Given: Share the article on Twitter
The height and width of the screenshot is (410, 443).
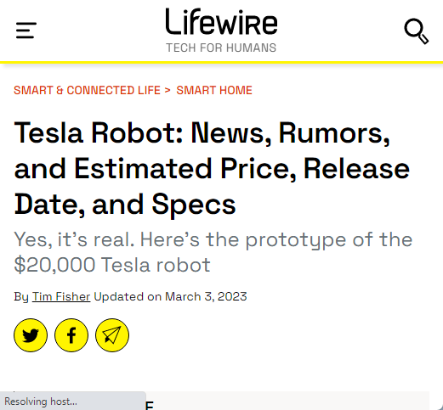Looking at the screenshot, I should click(31, 335).
